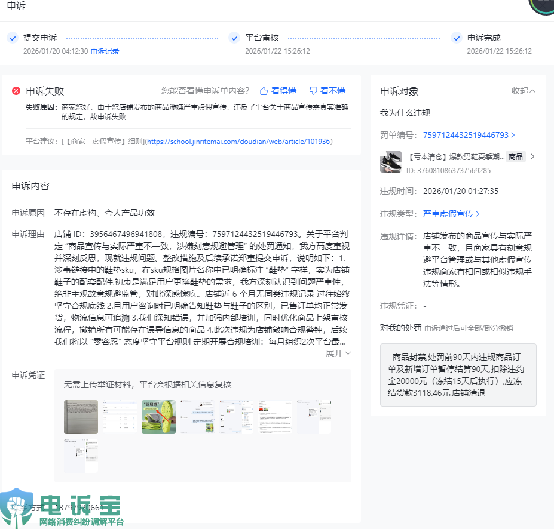Open the school.jinritemai.com rules article link

point(239,142)
